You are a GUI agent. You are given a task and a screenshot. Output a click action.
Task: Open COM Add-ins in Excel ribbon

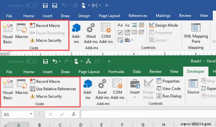pyautogui.click(x=118, y=89)
